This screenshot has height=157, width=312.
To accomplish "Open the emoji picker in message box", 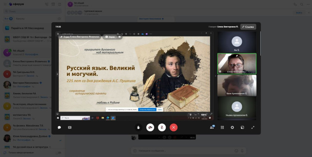I will click(x=236, y=151).
